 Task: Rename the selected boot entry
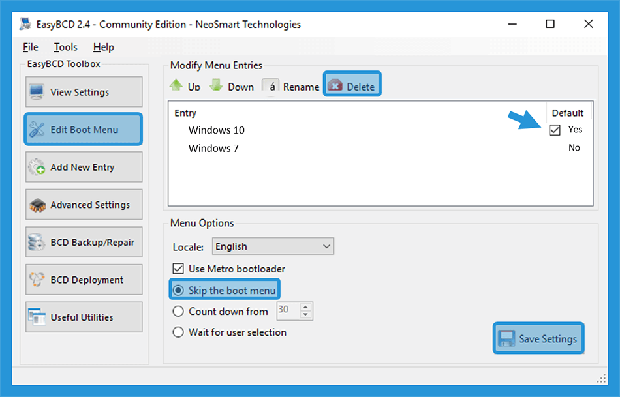291,86
